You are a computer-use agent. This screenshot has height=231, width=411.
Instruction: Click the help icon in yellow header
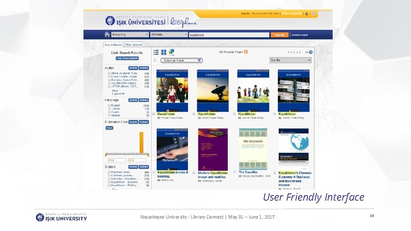click(x=313, y=13)
